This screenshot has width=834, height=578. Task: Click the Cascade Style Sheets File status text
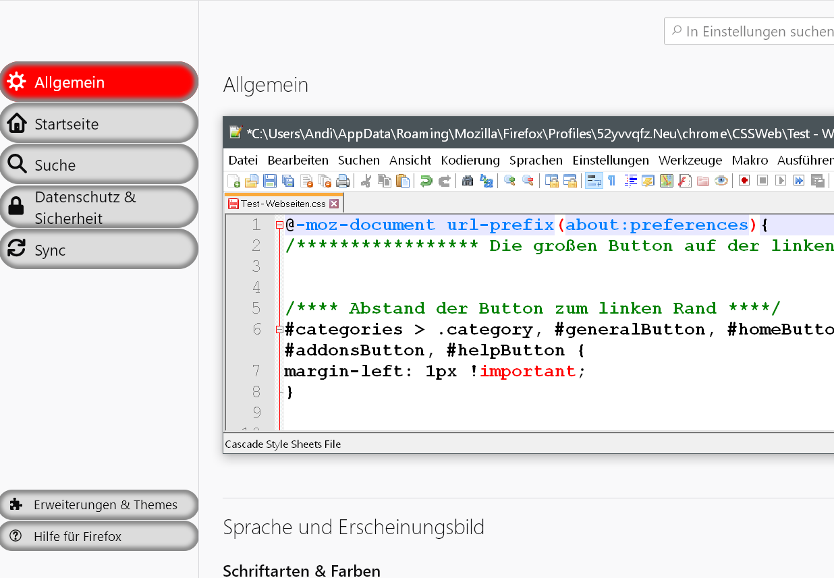pos(283,444)
